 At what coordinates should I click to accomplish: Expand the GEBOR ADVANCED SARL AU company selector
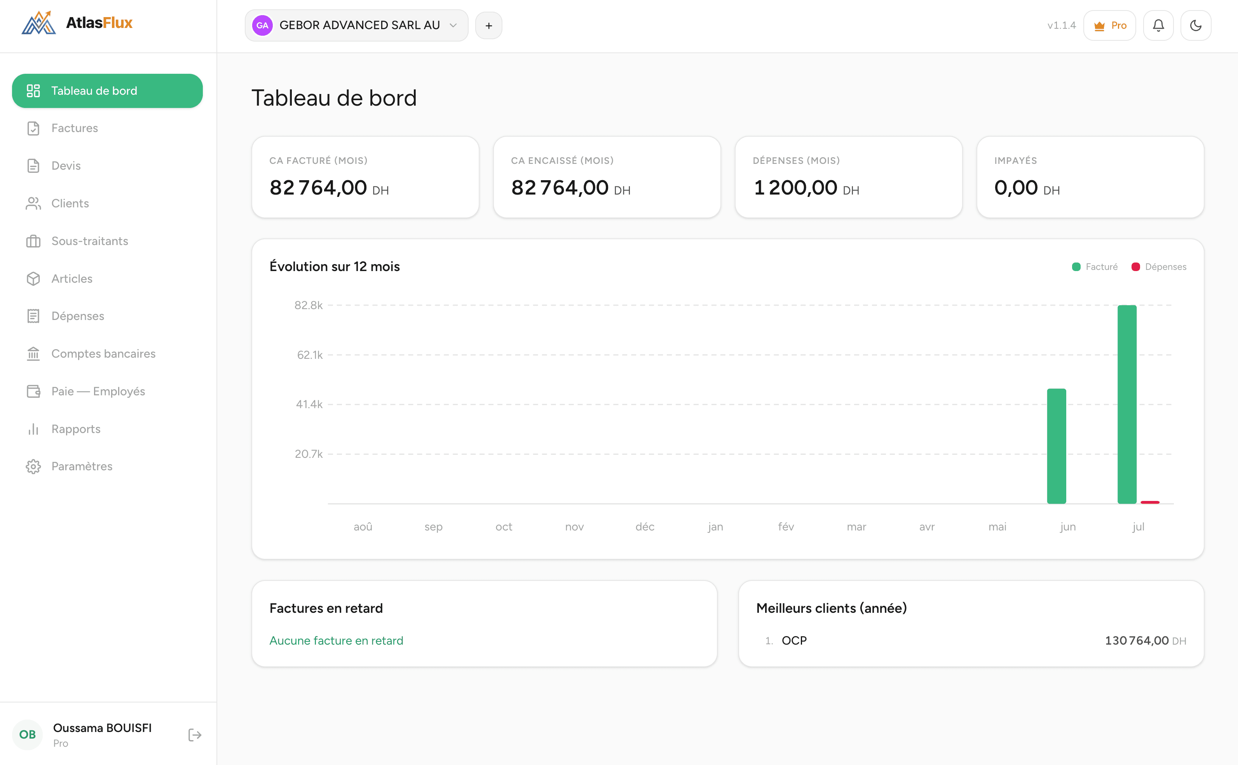pos(356,25)
